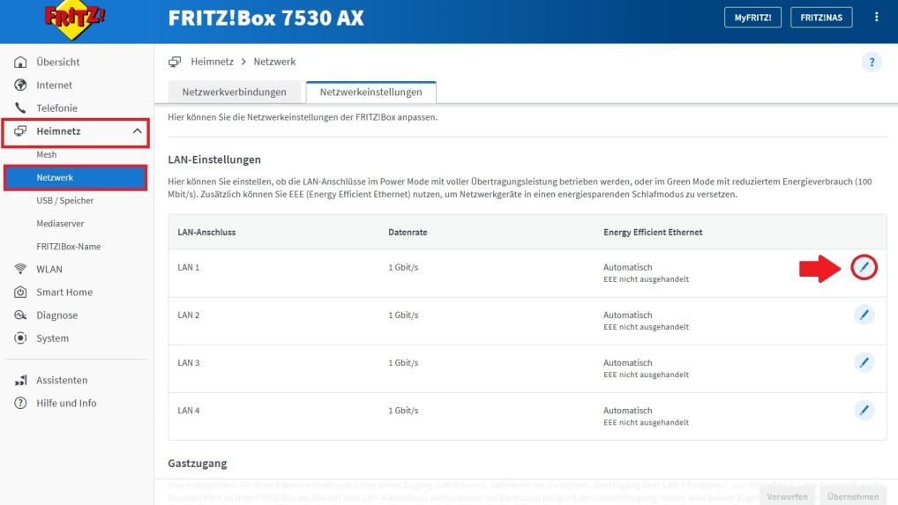This screenshot has width=898, height=505.
Task: Click the breadcrumb Heimnetz icon
Action: pos(175,62)
